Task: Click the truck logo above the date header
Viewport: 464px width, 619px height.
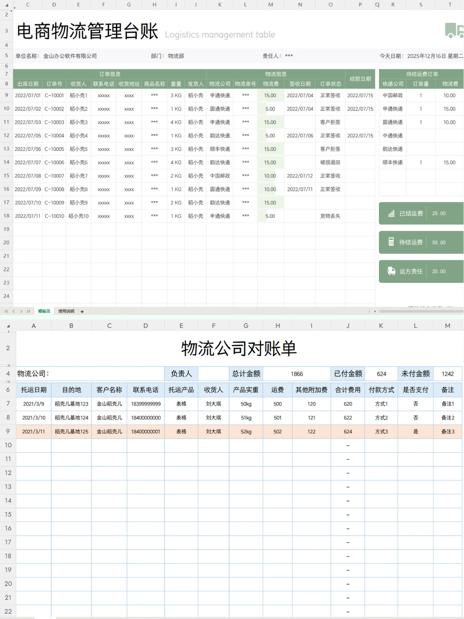Action: click(453, 31)
